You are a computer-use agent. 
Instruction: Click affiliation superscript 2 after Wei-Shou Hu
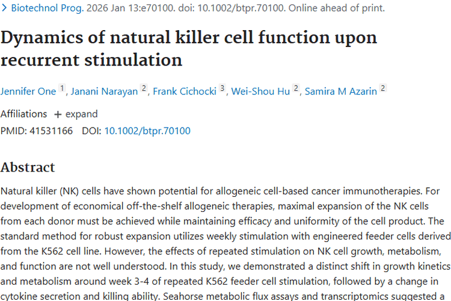[296, 89]
